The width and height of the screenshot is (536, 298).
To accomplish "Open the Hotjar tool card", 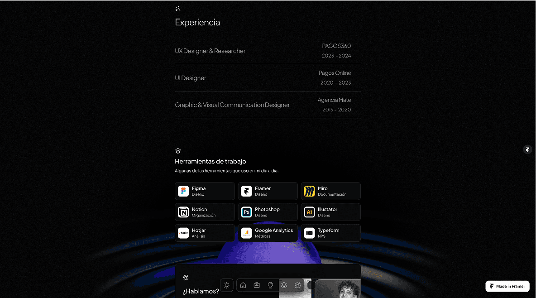I will [x=205, y=233].
